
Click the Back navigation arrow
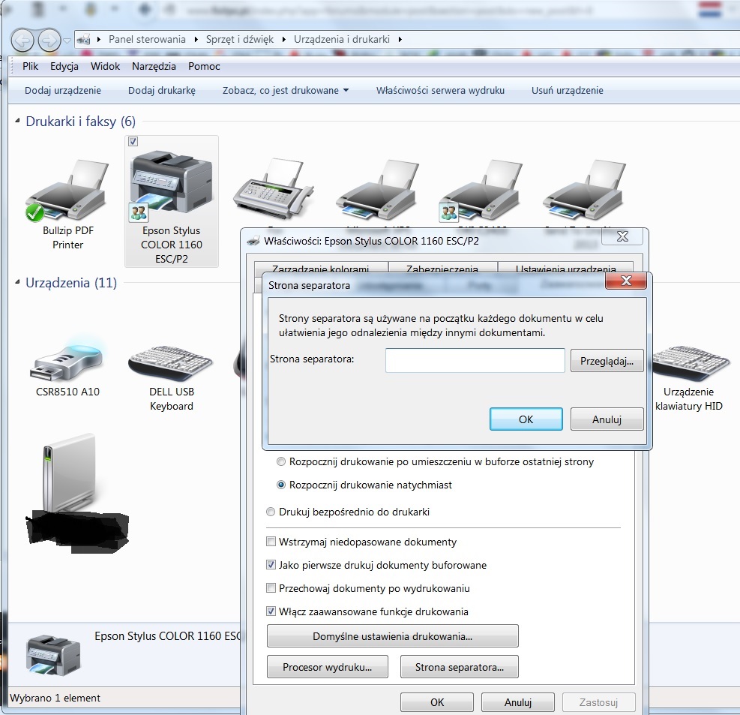coord(22,41)
